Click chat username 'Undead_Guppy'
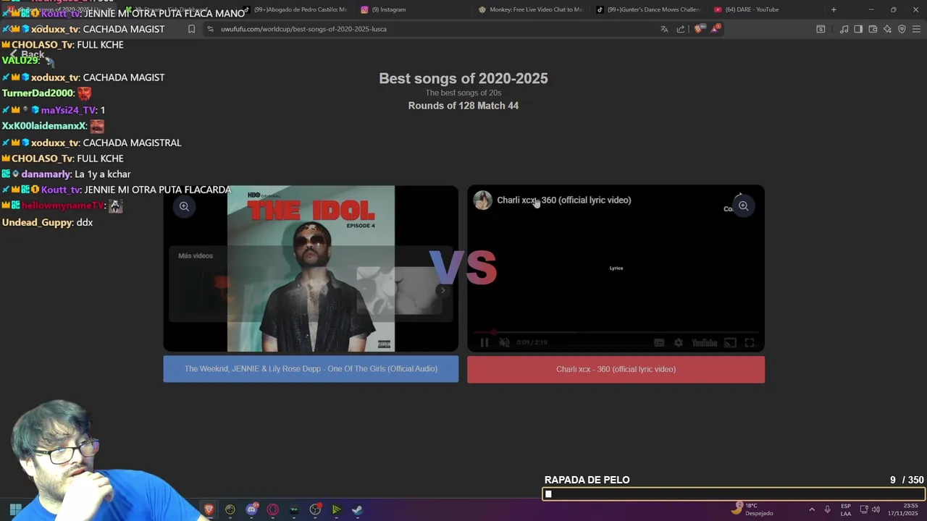The height and width of the screenshot is (521, 927). [37, 223]
